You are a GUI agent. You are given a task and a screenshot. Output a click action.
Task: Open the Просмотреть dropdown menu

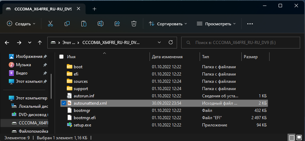(x=216, y=24)
